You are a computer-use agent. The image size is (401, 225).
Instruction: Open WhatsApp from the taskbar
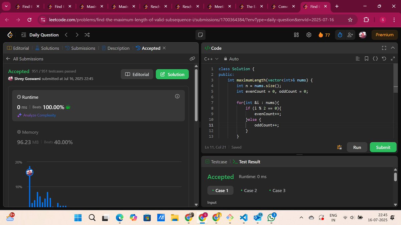(271, 218)
